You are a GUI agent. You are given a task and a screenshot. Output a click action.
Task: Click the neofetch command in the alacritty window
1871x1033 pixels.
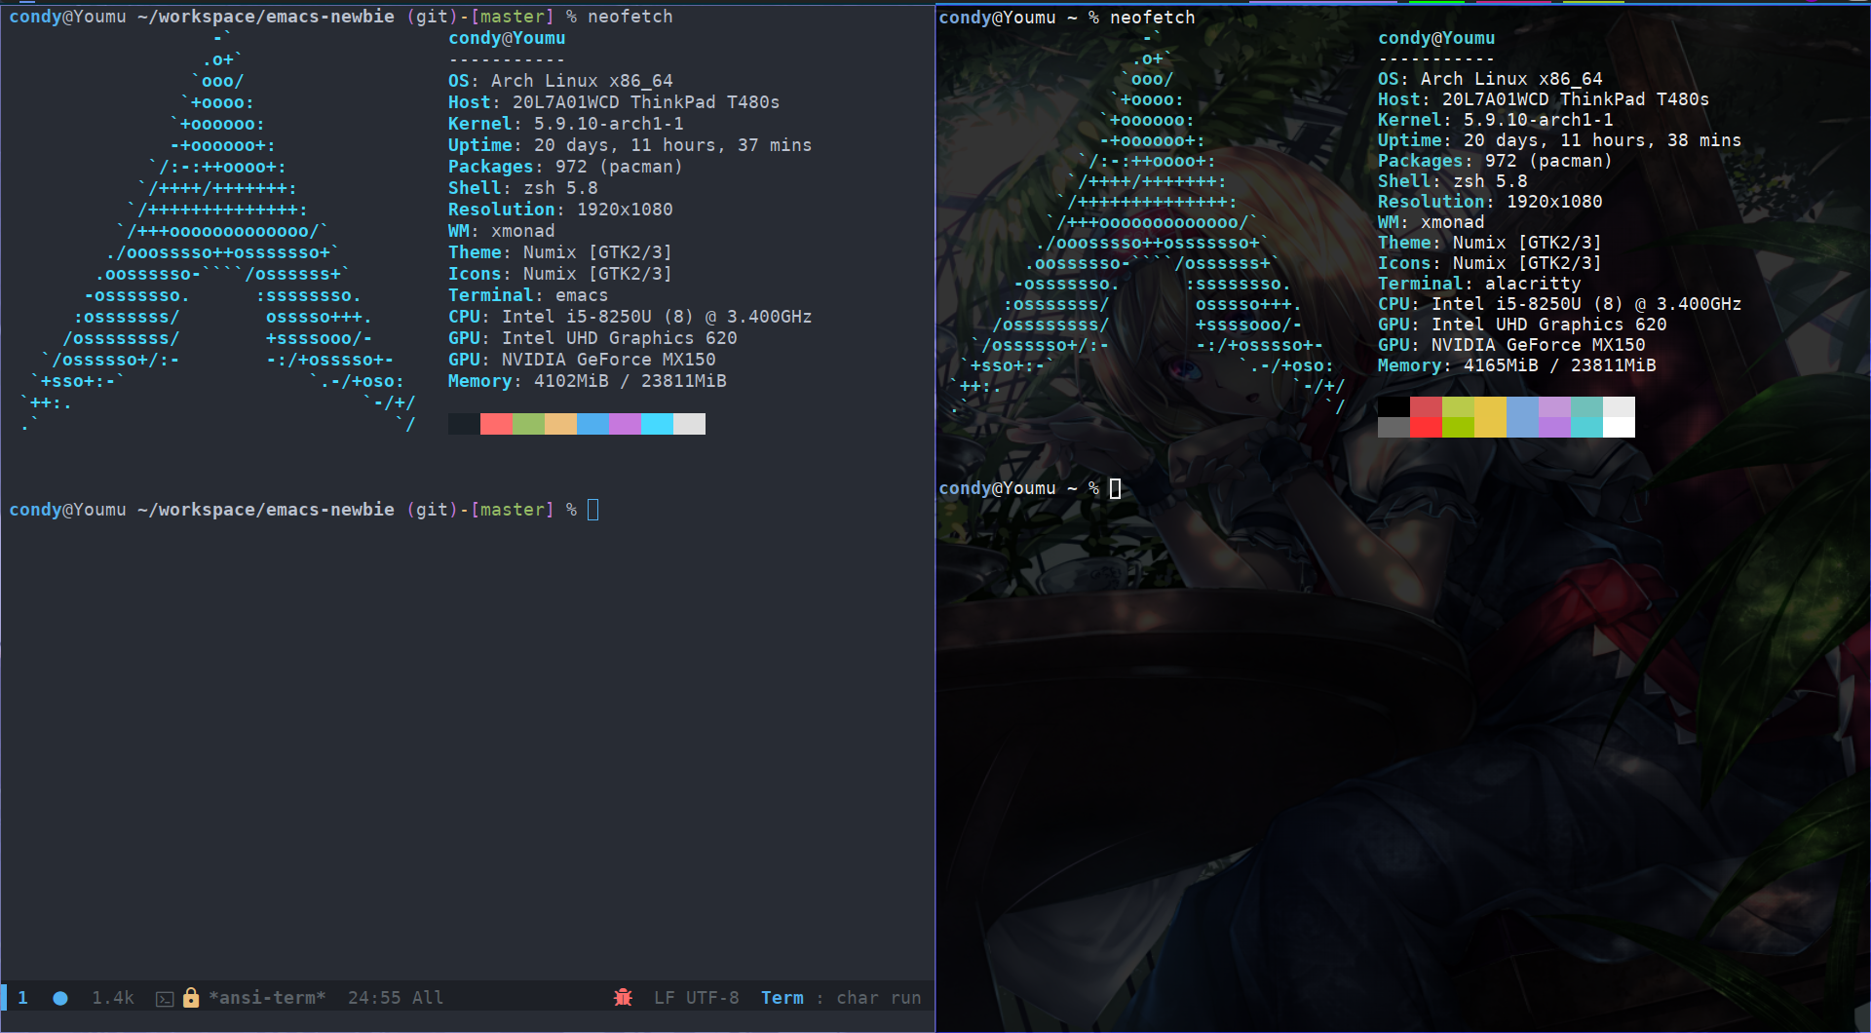tap(1152, 18)
